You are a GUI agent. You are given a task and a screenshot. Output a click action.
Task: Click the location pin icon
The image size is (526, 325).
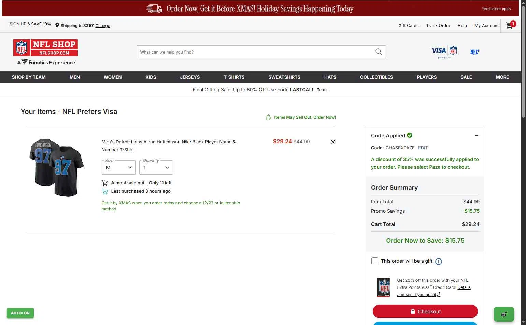[x=57, y=25]
